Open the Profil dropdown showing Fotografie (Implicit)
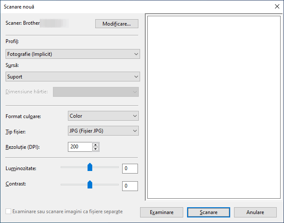284x223 pixels. [x=73, y=54]
